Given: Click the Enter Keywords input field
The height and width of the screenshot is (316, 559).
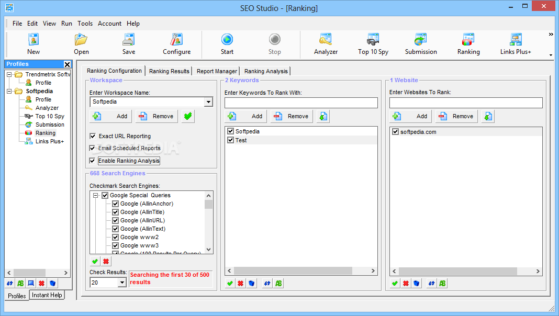Looking at the screenshot, I should click(x=301, y=103).
